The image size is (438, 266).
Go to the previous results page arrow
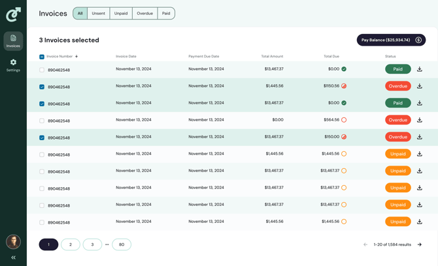click(365, 244)
